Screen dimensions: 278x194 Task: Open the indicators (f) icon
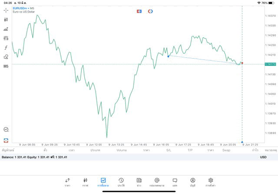(x=6, y=48)
